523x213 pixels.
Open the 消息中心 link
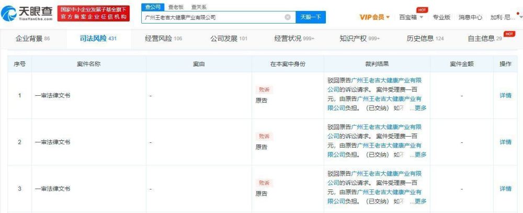pyautogui.click(x=470, y=17)
